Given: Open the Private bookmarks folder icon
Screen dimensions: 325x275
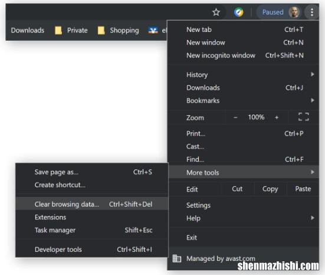Looking at the screenshot, I should point(58,31).
